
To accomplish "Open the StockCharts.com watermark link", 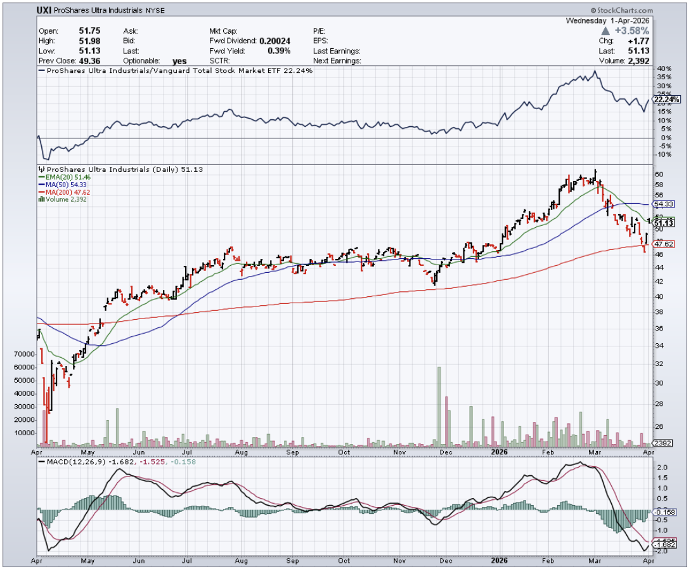I will pos(625,11).
